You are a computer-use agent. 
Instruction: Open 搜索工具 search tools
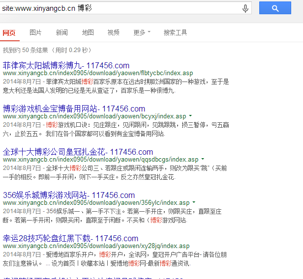pyautogui.click(x=175, y=32)
